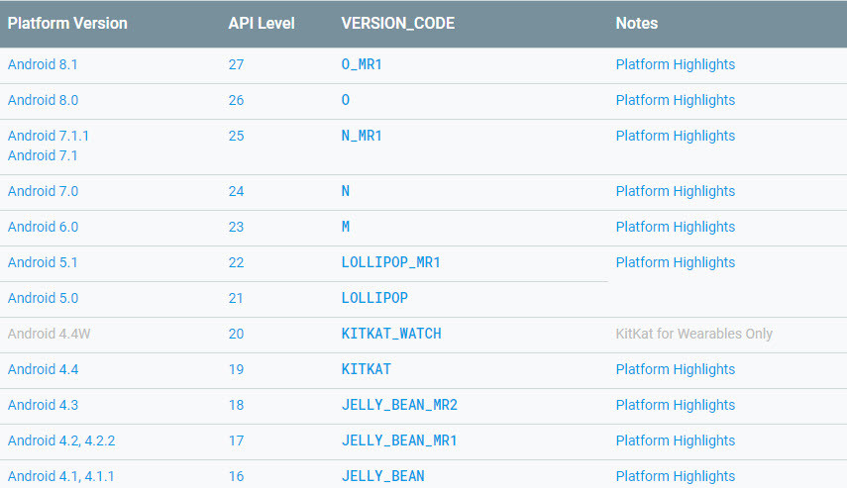Open the Android 4.3 link
This screenshot has width=847, height=488.
click(44, 406)
